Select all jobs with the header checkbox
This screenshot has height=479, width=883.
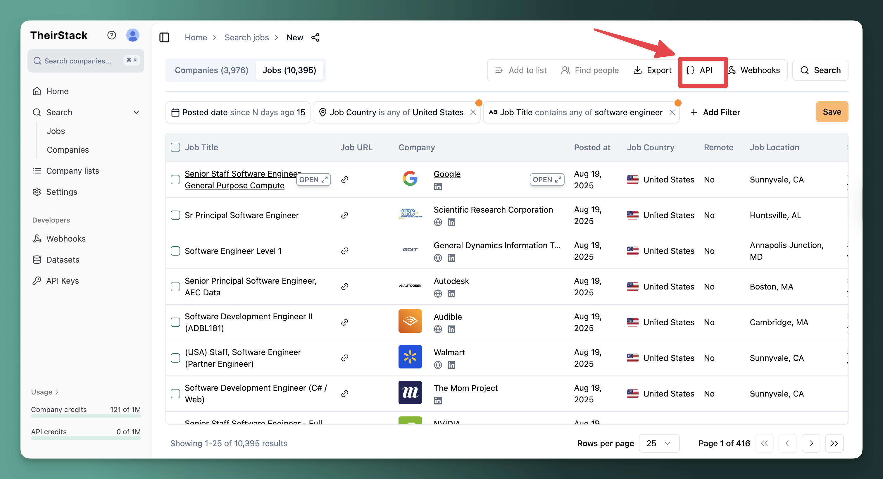[x=175, y=147]
